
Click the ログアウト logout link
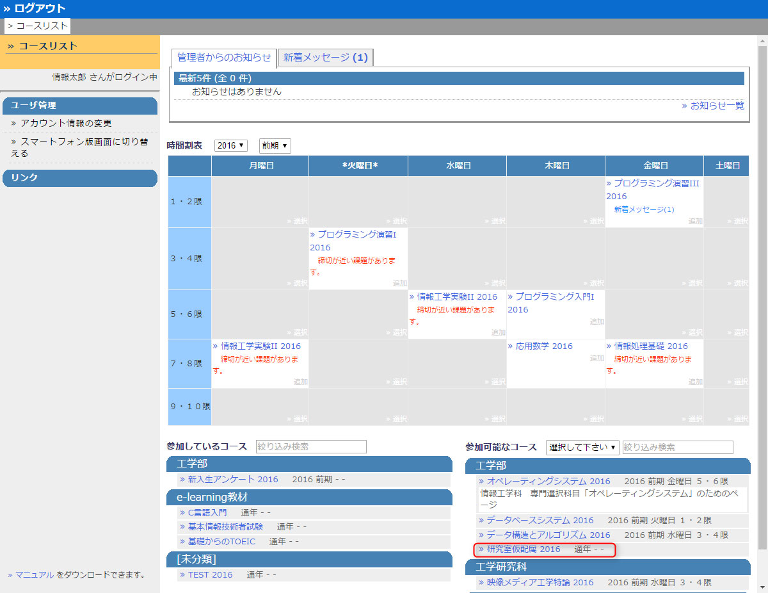point(39,8)
